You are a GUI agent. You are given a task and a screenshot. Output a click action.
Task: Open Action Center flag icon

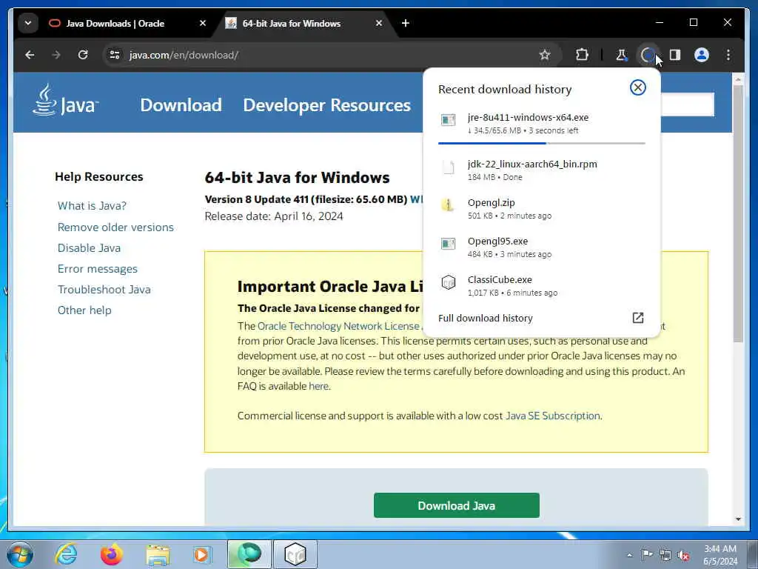[647, 555]
